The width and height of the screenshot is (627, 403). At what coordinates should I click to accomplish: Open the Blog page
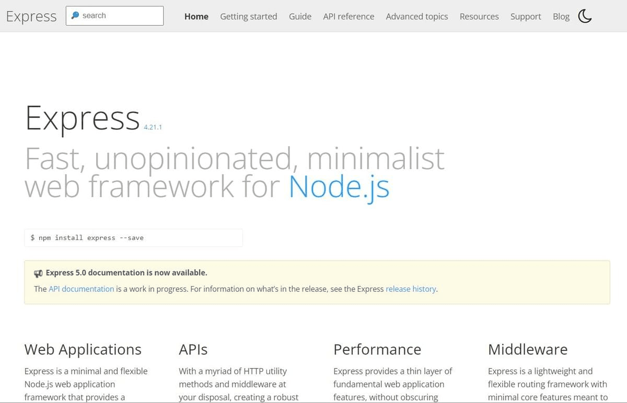(x=561, y=16)
